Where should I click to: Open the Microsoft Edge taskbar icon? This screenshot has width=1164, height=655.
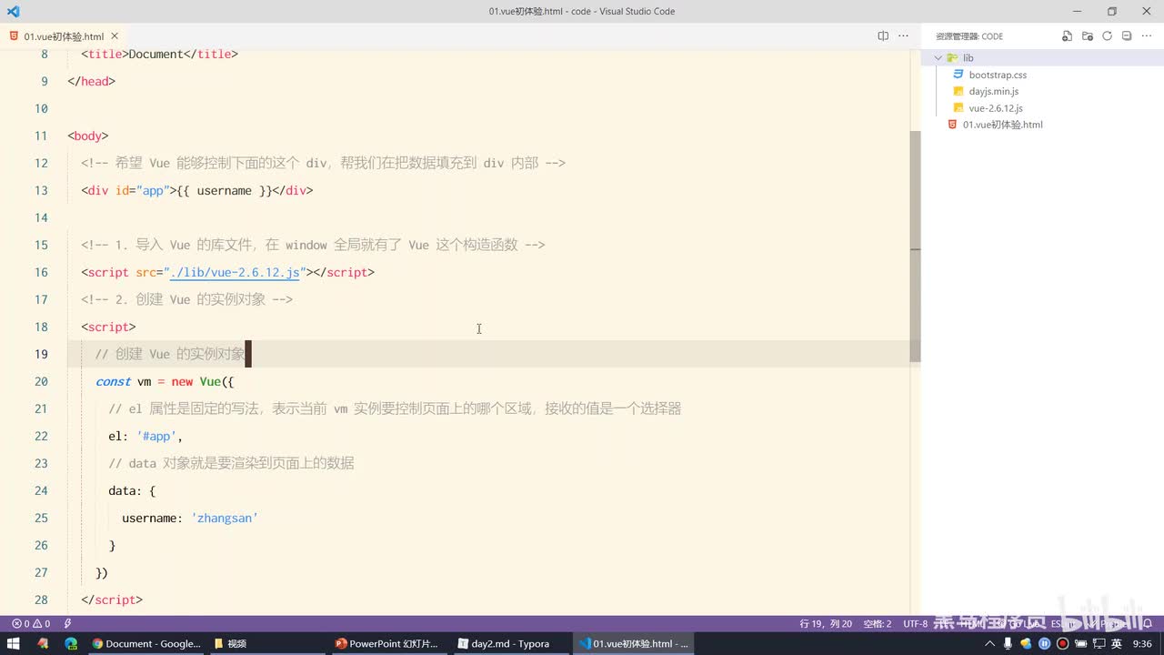tap(71, 643)
